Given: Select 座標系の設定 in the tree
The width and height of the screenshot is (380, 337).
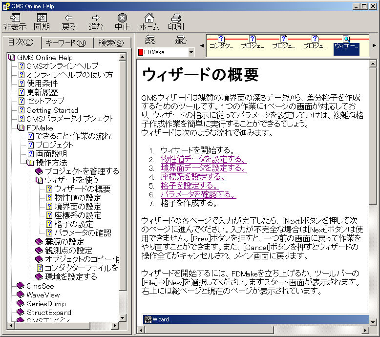Looking at the screenshot, I should coord(78,215).
